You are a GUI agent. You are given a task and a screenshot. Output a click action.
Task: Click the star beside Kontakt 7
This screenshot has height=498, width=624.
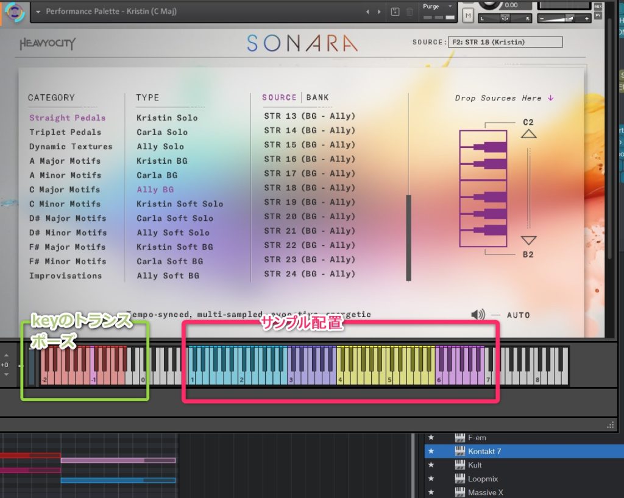click(x=431, y=451)
